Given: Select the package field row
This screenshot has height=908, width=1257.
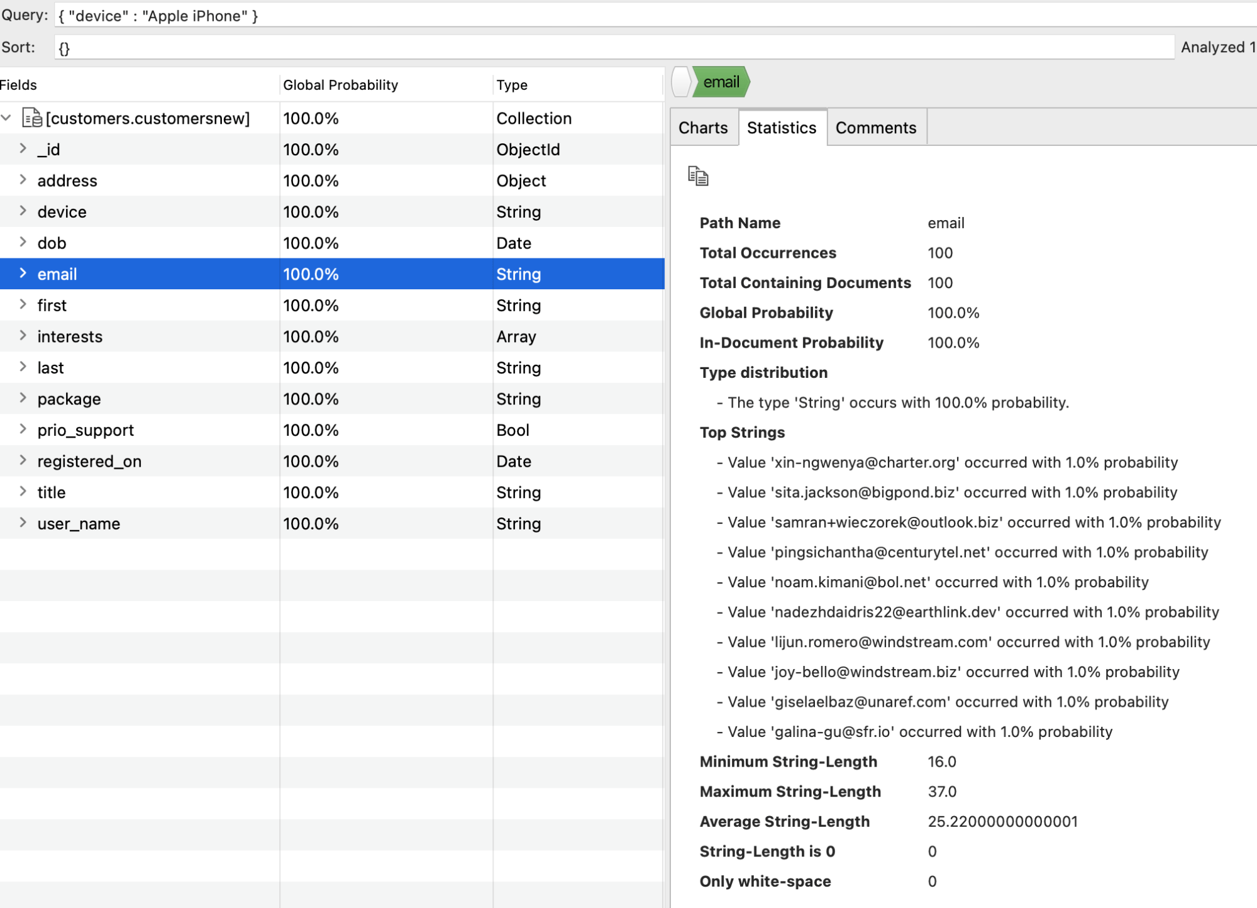Looking at the screenshot, I should pyautogui.click(x=332, y=399).
